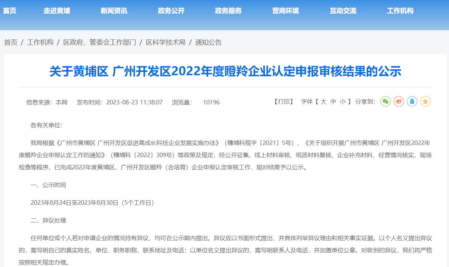Open 区科学技术局 breadcrumb link
This screenshot has height=267, width=449.
pos(166,42)
